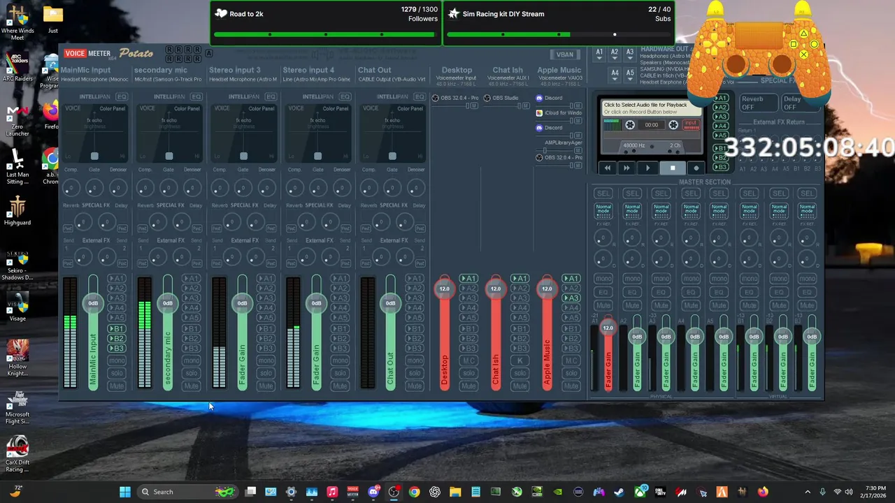Click to select audio file for playback
This screenshot has width=895, height=503.
coord(652,108)
